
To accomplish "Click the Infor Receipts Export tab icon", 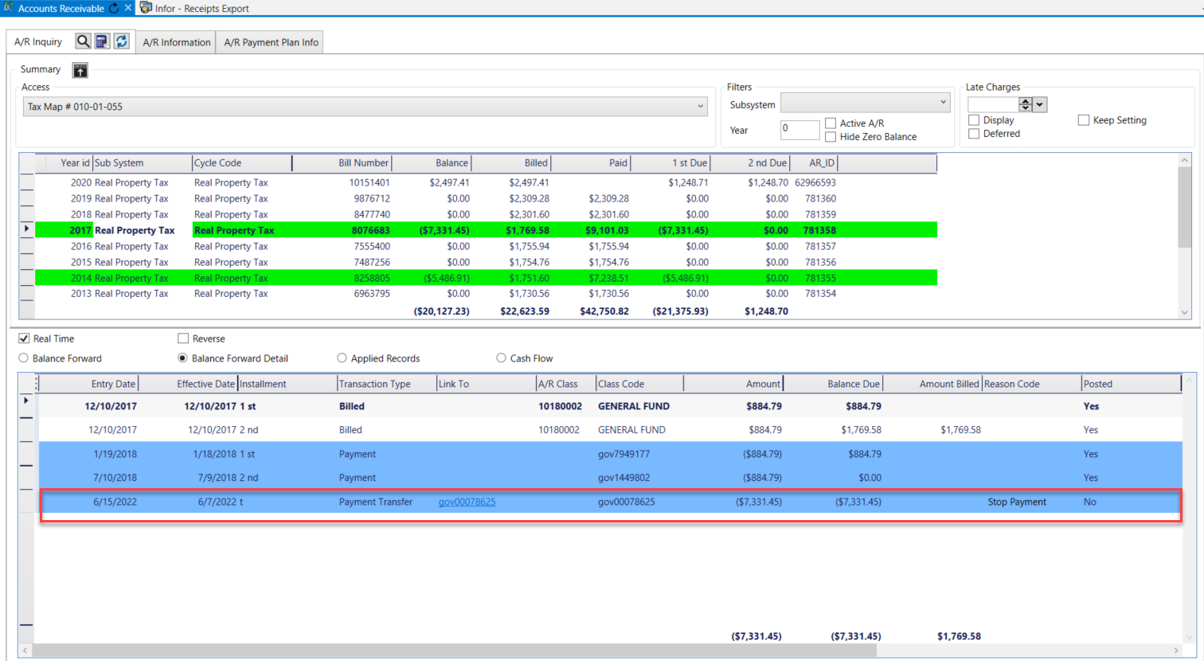I will coord(147,8).
